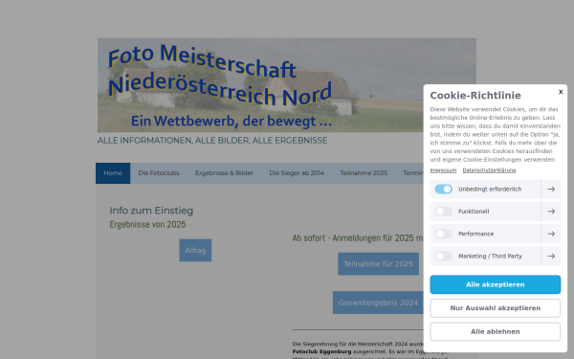The image size is (574, 359).
Task: Expand details arrow for Marketing / Third Party
Action: tap(551, 256)
